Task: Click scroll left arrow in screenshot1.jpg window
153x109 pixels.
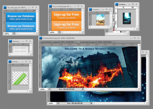Action: click(x=86, y=89)
